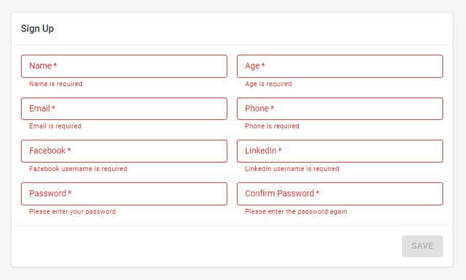Click "LinkedIn username is required" error text
466x280 pixels.
click(292, 169)
